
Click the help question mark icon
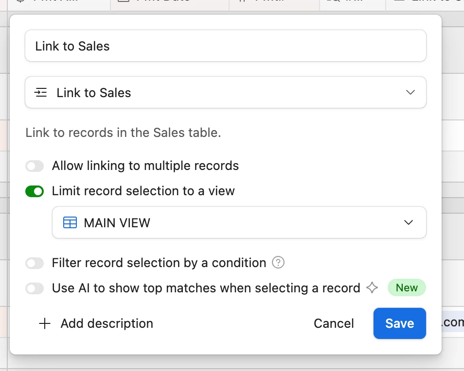tap(278, 263)
